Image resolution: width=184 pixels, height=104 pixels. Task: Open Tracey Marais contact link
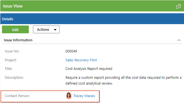(84, 96)
